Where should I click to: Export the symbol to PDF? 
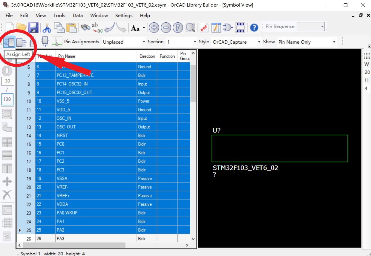pos(204,27)
